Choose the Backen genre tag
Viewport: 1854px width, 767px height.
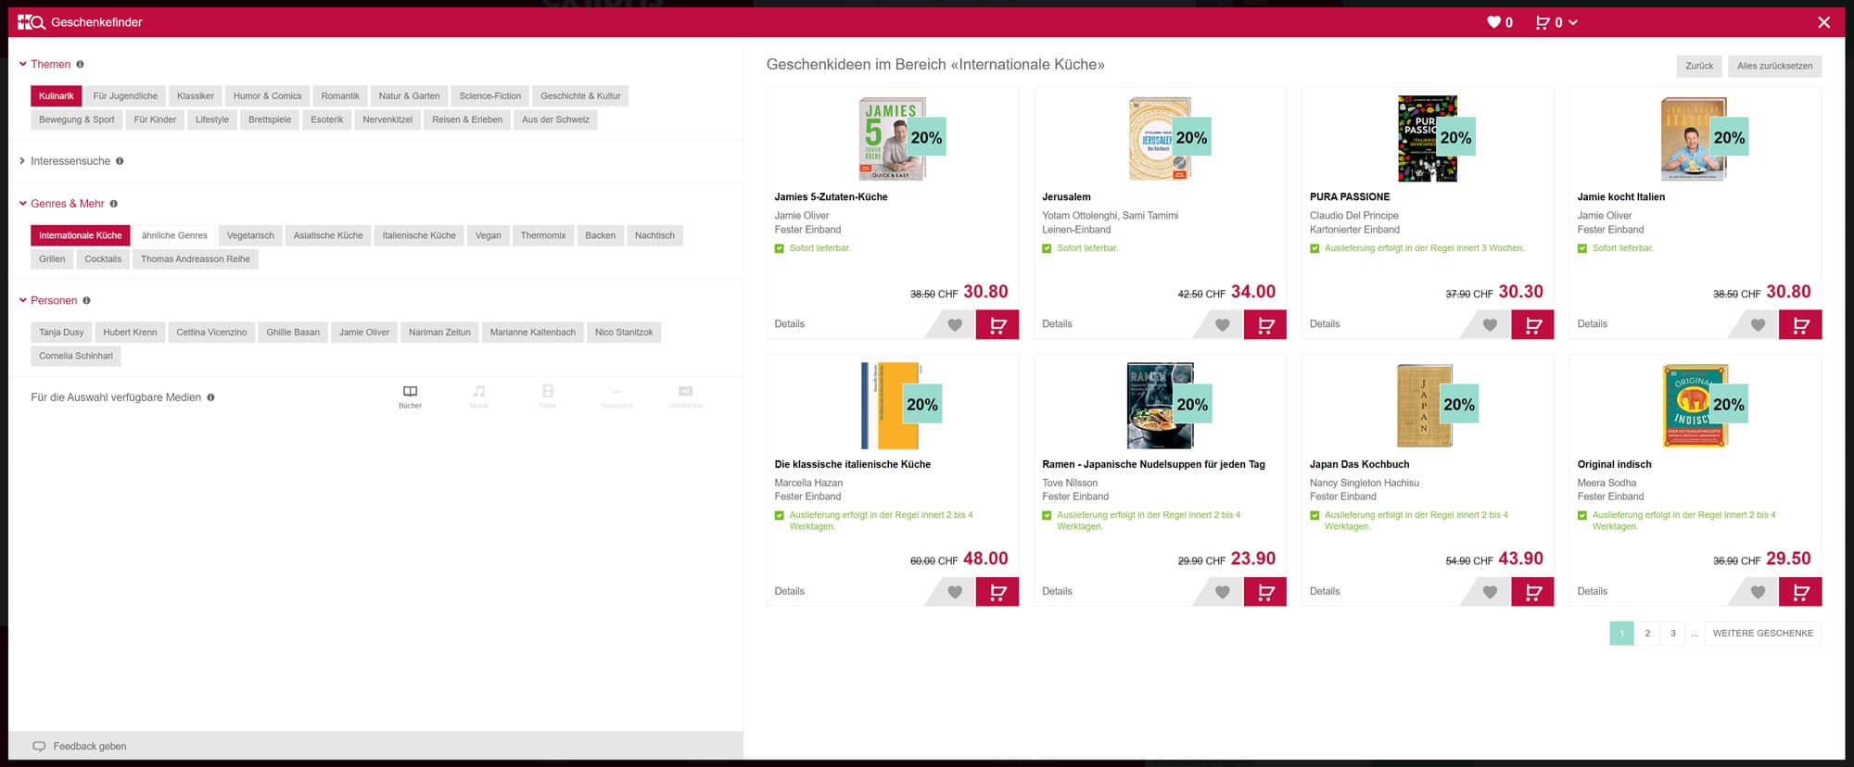601,236
